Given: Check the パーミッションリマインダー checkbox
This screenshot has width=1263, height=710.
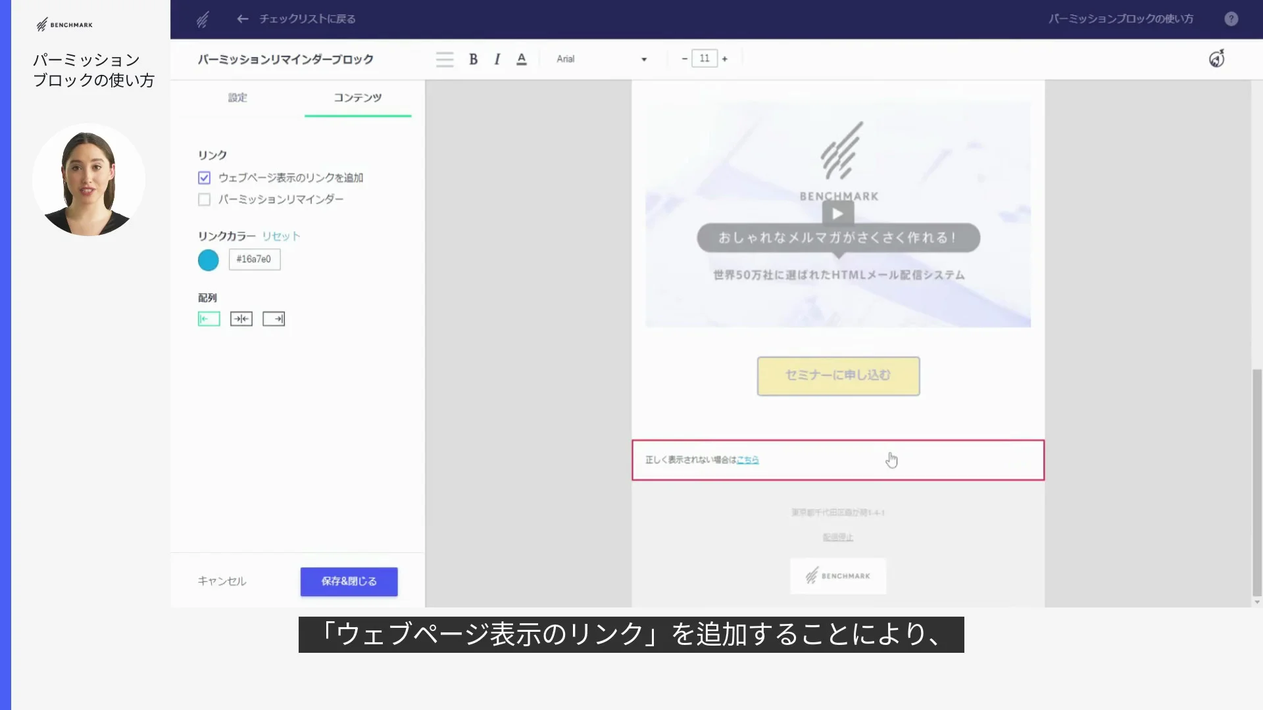Looking at the screenshot, I should pyautogui.click(x=204, y=199).
